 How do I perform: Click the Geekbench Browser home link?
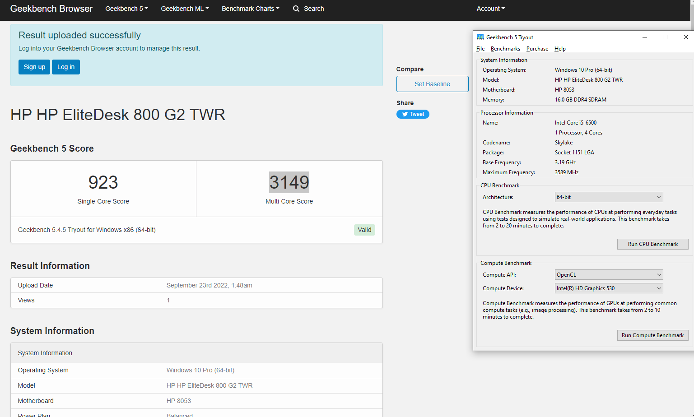pos(51,9)
